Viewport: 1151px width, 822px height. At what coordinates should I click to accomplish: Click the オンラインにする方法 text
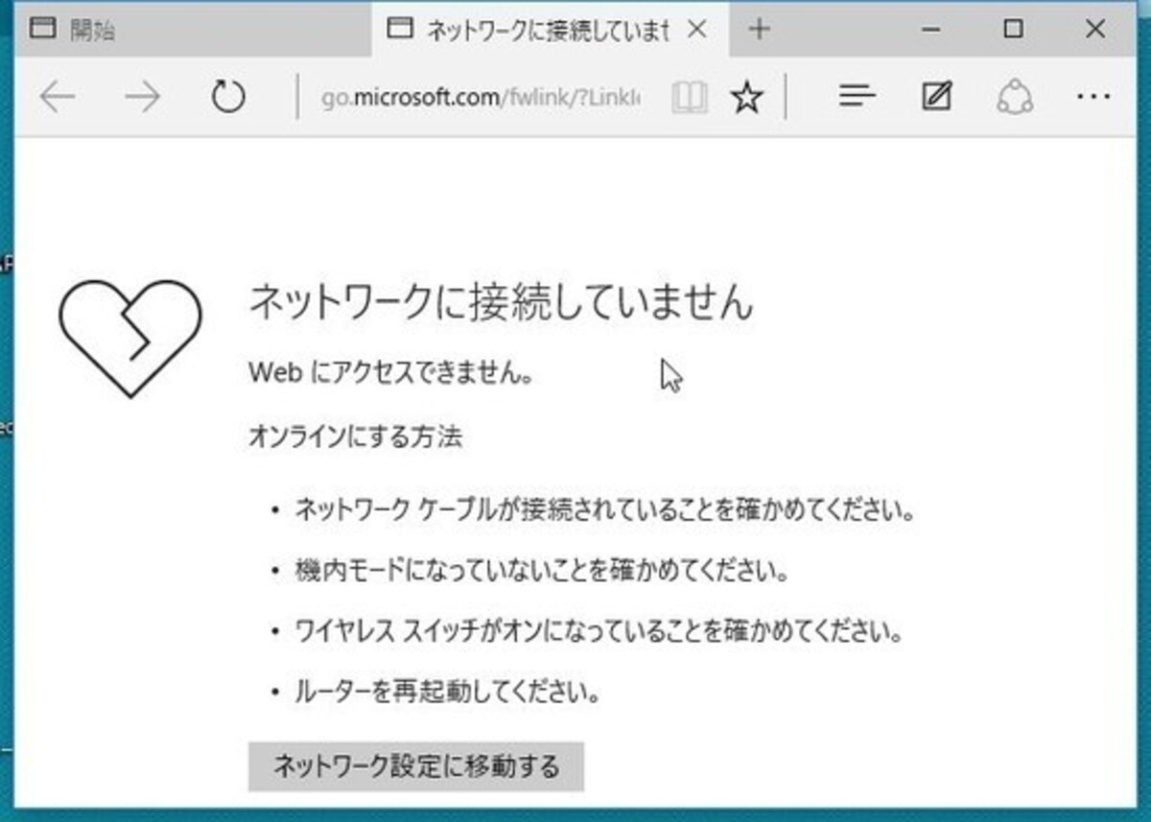(355, 437)
